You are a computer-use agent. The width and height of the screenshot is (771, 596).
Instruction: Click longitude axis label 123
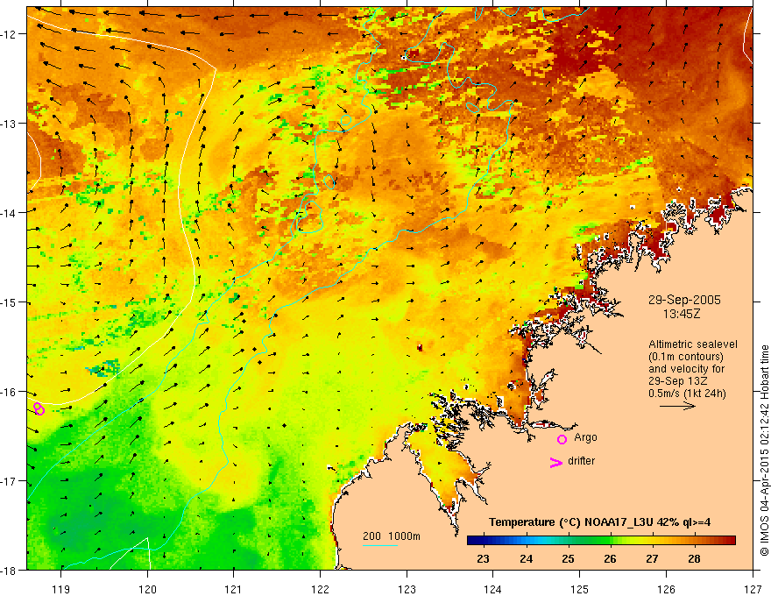[x=407, y=589]
